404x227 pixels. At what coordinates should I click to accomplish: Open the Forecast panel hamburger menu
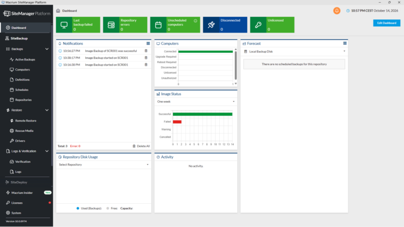345,43
